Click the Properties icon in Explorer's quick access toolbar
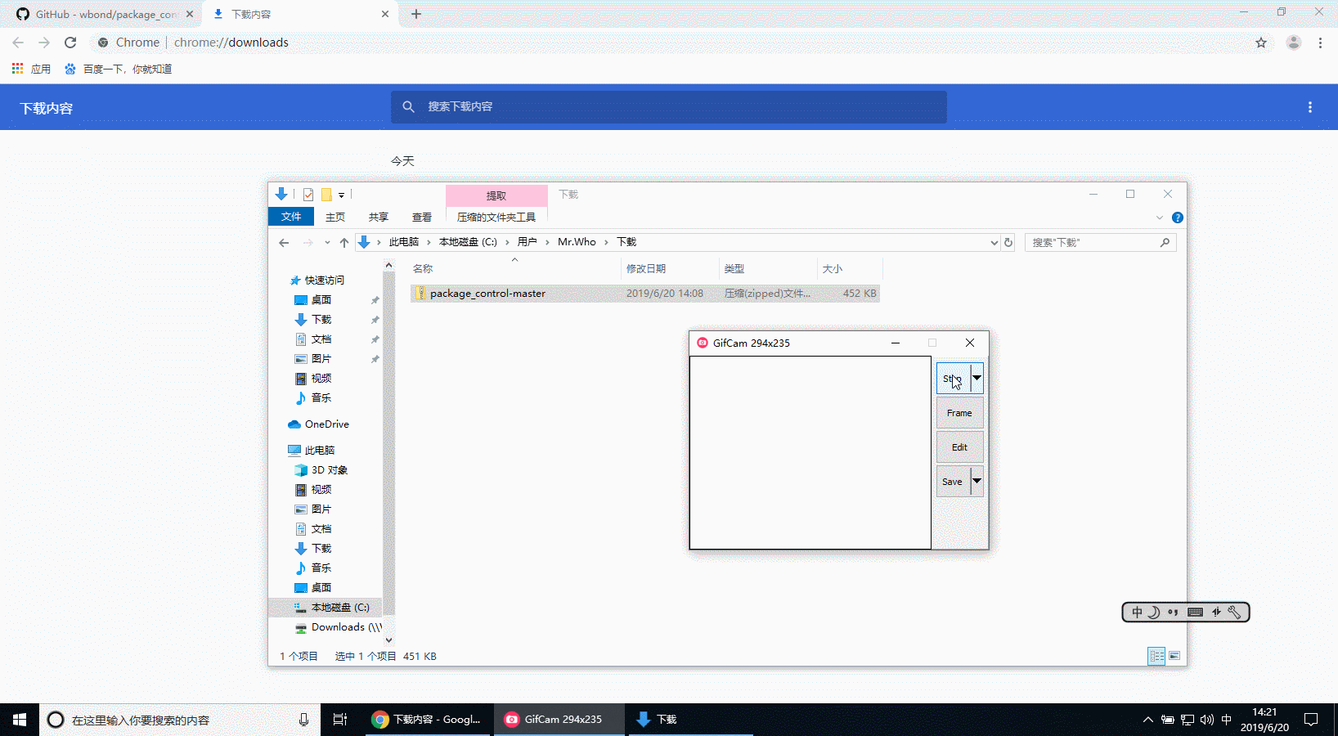Viewport: 1338px width, 736px height. (308, 195)
